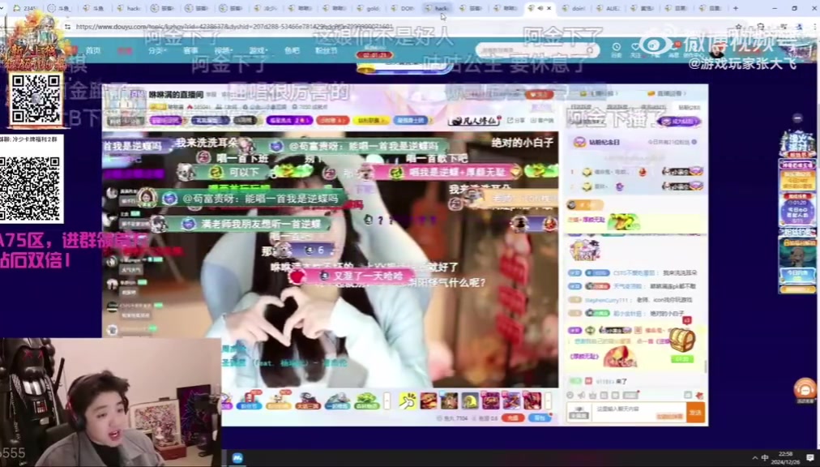
Task: Click the blue app icon in Windows taskbar
Action: [237, 458]
